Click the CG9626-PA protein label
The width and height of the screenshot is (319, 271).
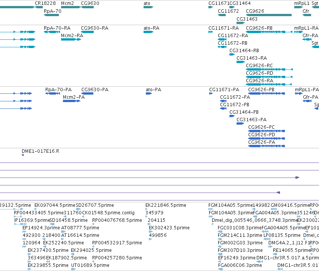click(x=262, y=142)
